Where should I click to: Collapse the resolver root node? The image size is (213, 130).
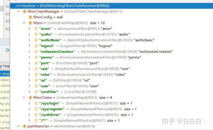coord(13,6)
